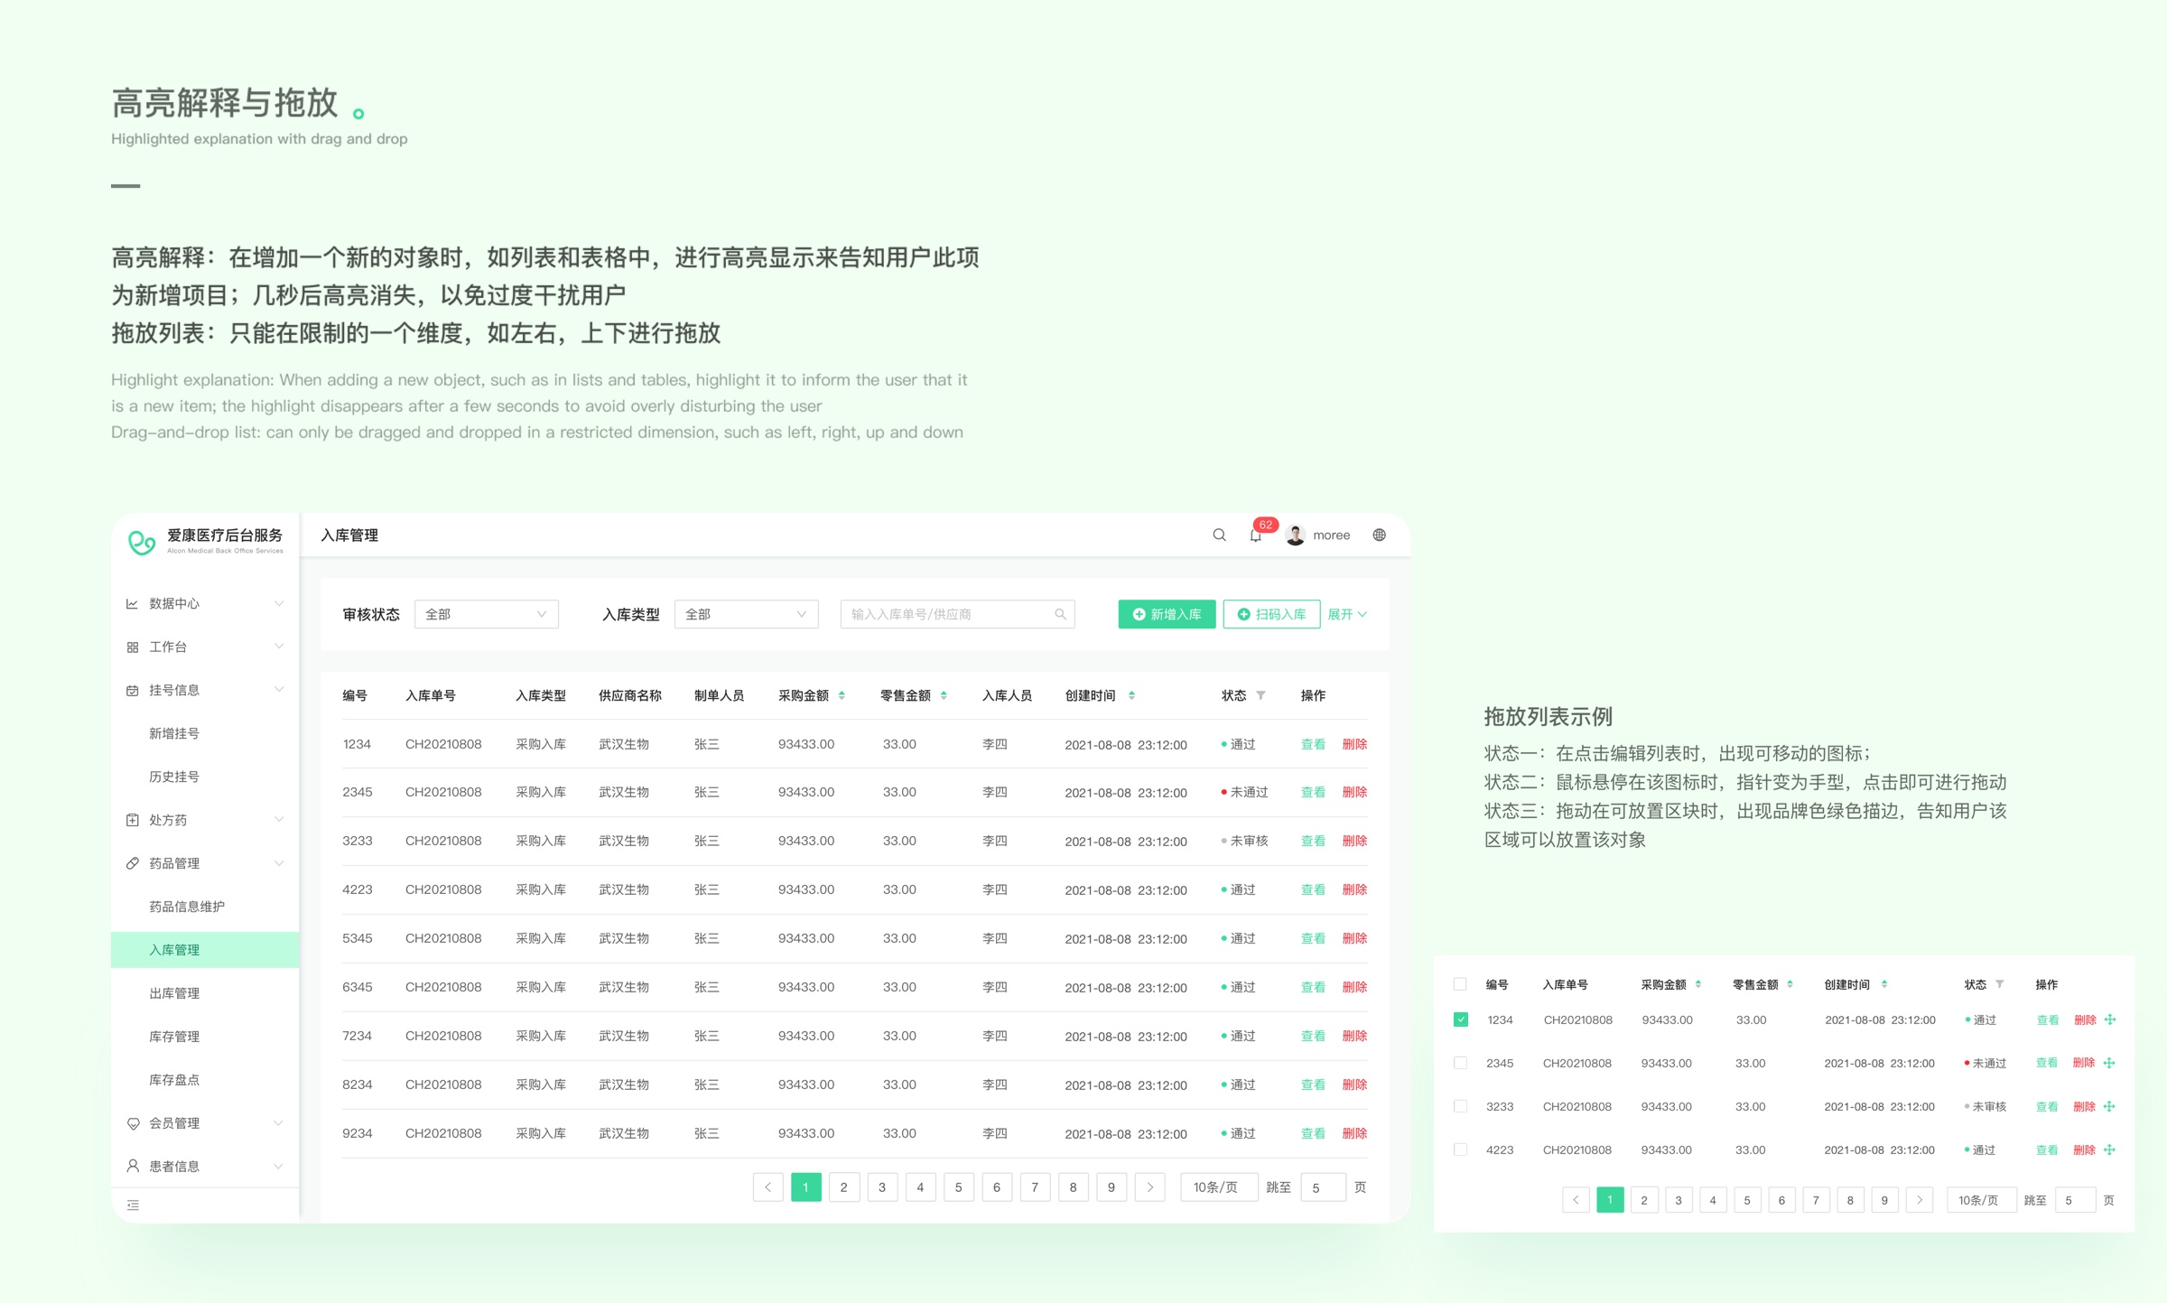Sort by 采购金额 arrows in main table
The width and height of the screenshot is (2167, 1303).
pos(842,695)
